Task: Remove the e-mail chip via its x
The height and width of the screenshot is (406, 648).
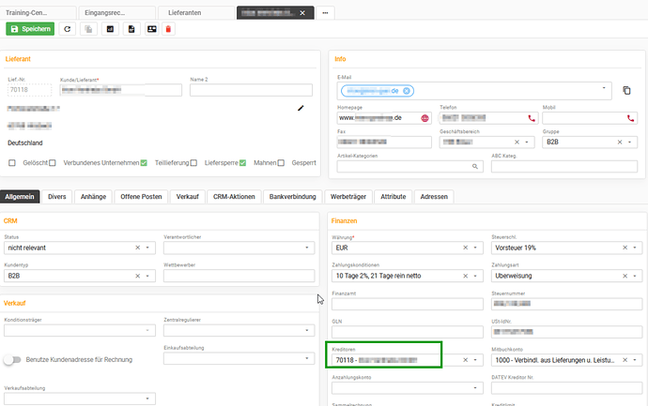Action: click(407, 91)
